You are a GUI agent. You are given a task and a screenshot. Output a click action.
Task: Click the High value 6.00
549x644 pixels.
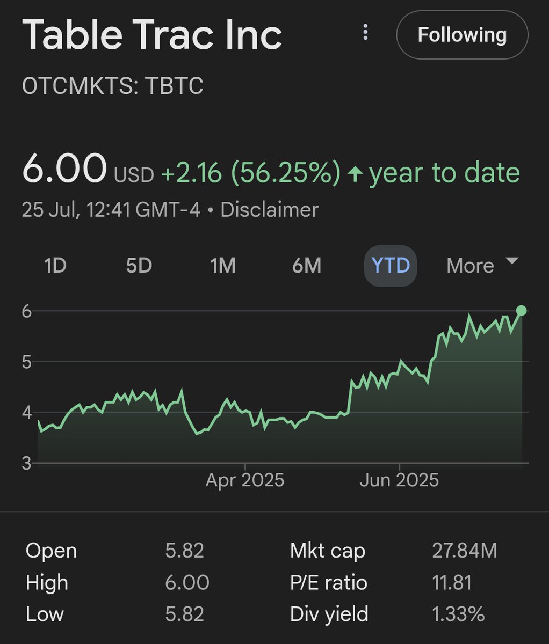(187, 582)
